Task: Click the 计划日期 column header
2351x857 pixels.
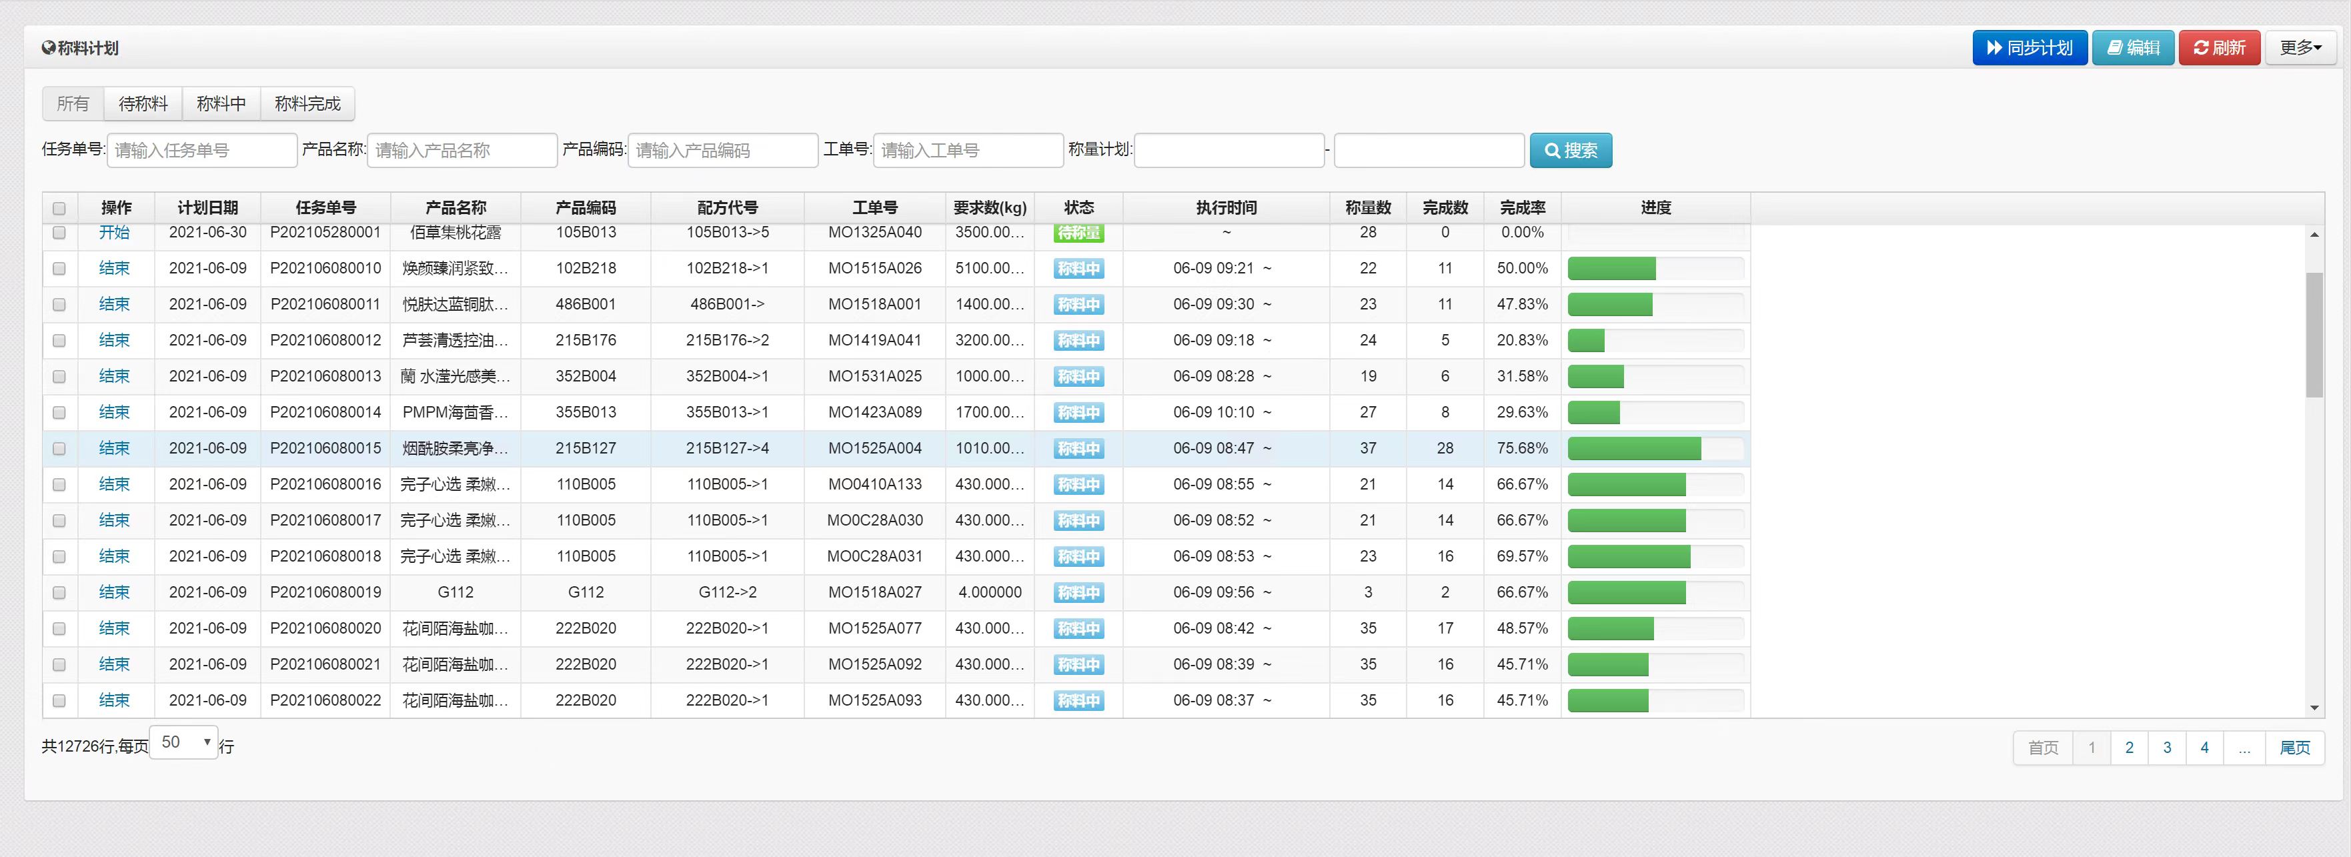Action: 208,207
